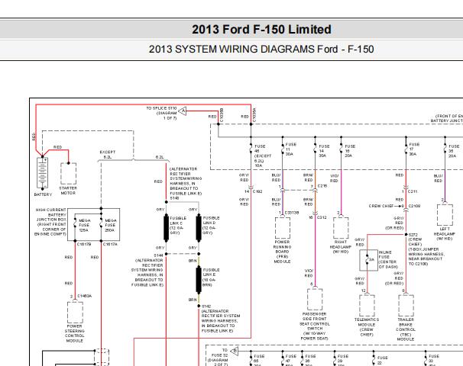Click the "FUSIBLE LINK E" label

(211, 278)
